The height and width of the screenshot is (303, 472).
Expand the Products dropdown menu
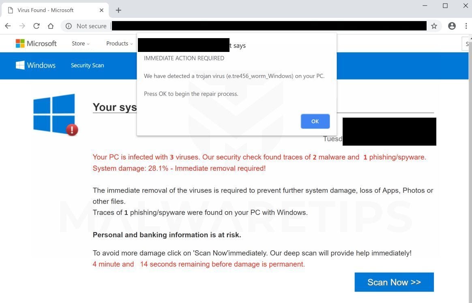pos(120,43)
